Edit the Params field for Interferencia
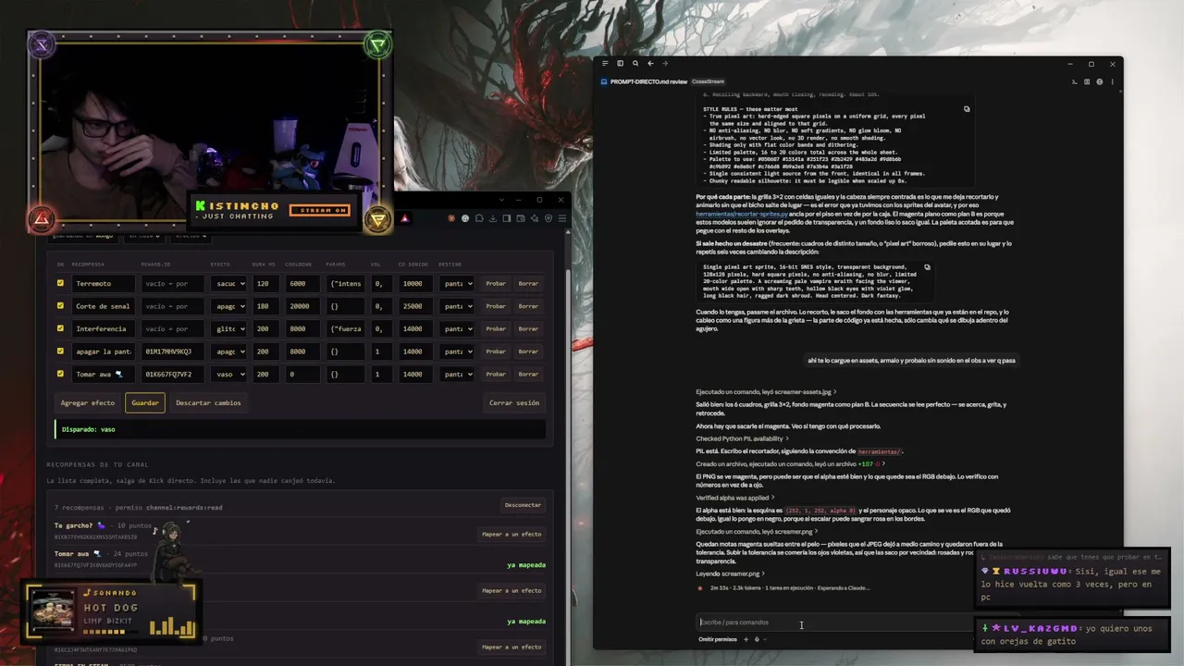The height and width of the screenshot is (666, 1184). point(346,329)
